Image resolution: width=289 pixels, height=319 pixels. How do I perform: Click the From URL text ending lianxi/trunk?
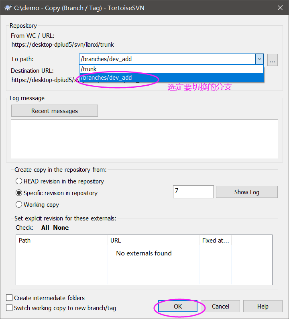(63, 45)
